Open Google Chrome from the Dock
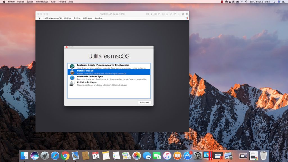Viewport: 288px width, 162px height. [x=65, y=156]
